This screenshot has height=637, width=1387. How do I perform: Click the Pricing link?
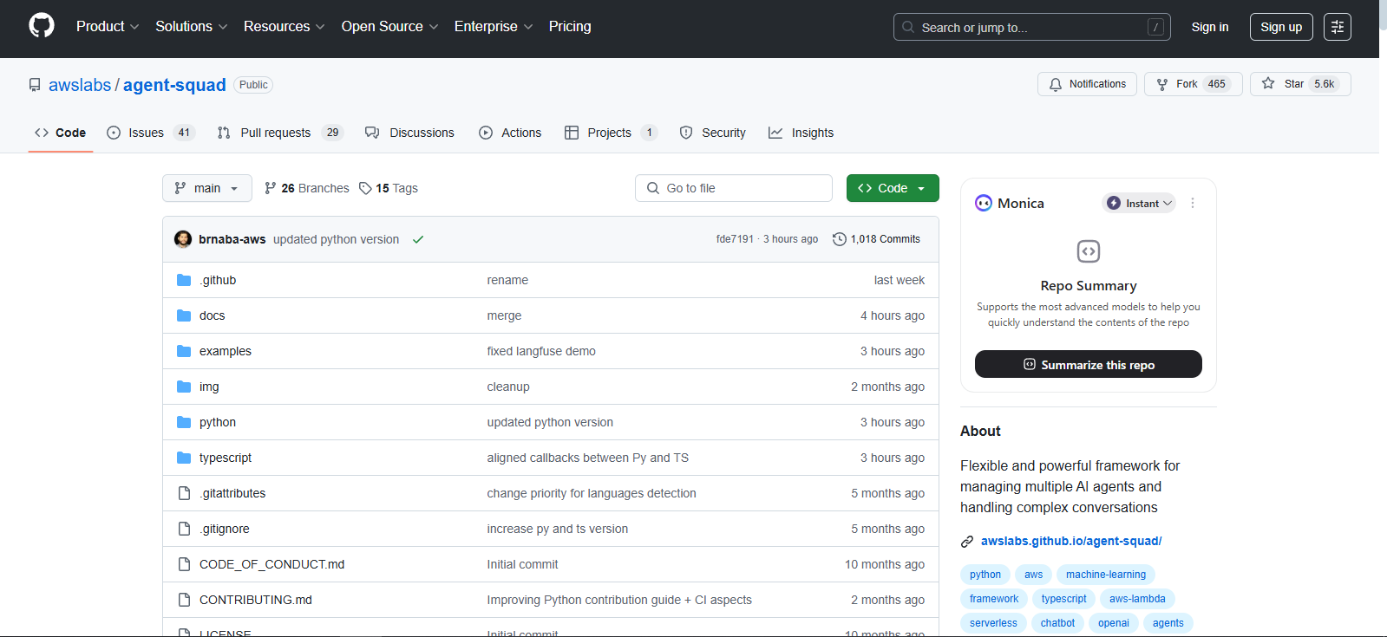pyautogui.click(x=570, y=27)
